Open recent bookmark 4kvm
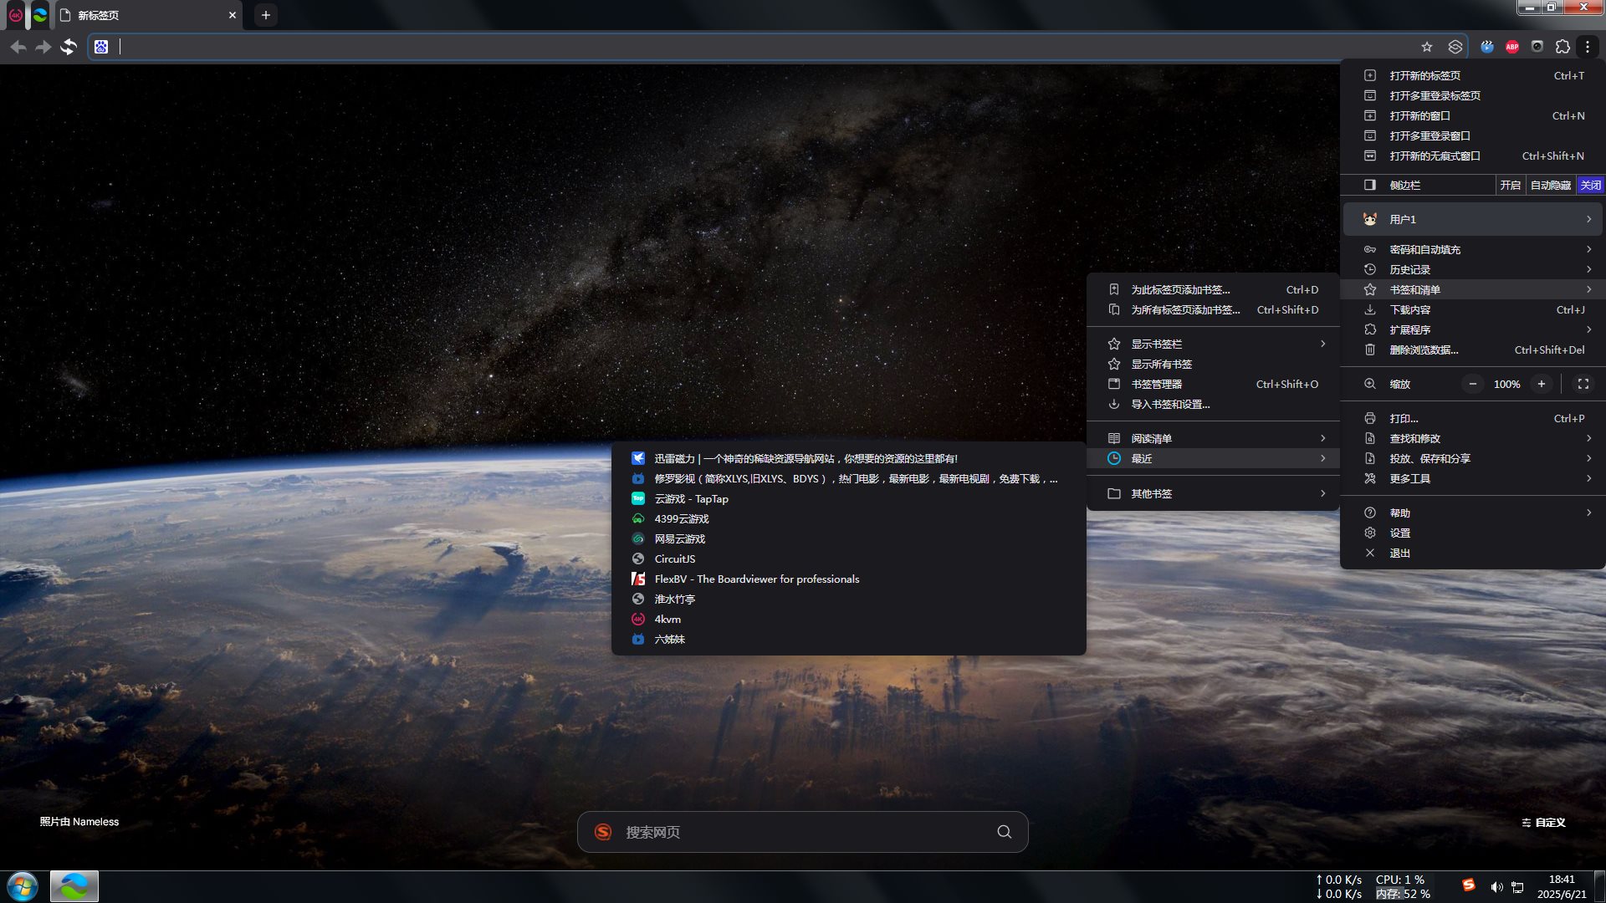 pos(849,620)
